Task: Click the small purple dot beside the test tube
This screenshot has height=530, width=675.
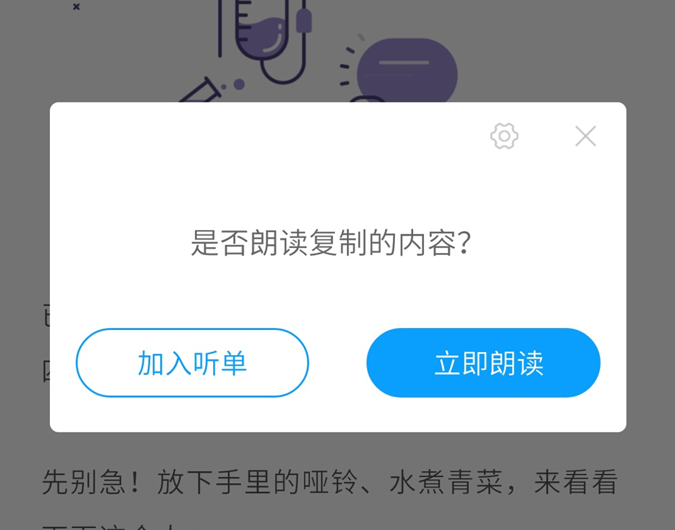Action: [x=239, y=84]
